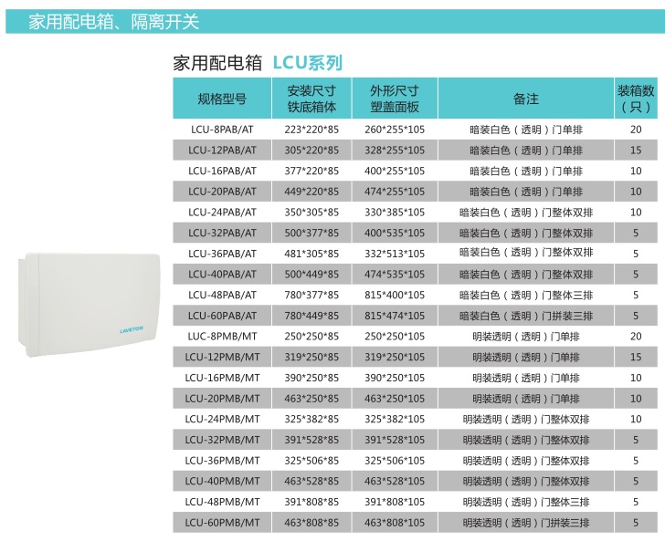Click the 474*255*105 outer size cell
Viewport: 665px width, 541px height.
(x=395, y=192)
